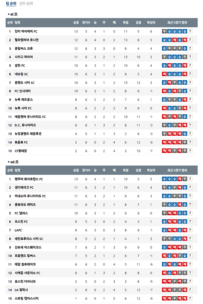Image resolution: width=203 pixels, height=304 pixels.
Task: Click the '?' box in 인터 마이애미 FC row
Action: (x=190, y=31)
